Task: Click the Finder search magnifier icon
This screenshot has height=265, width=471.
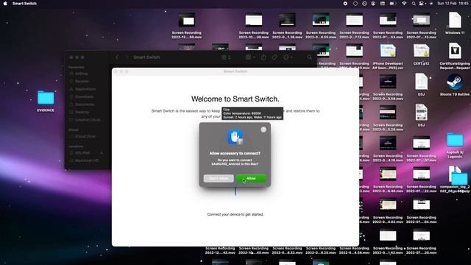Action: coord(309,57)
